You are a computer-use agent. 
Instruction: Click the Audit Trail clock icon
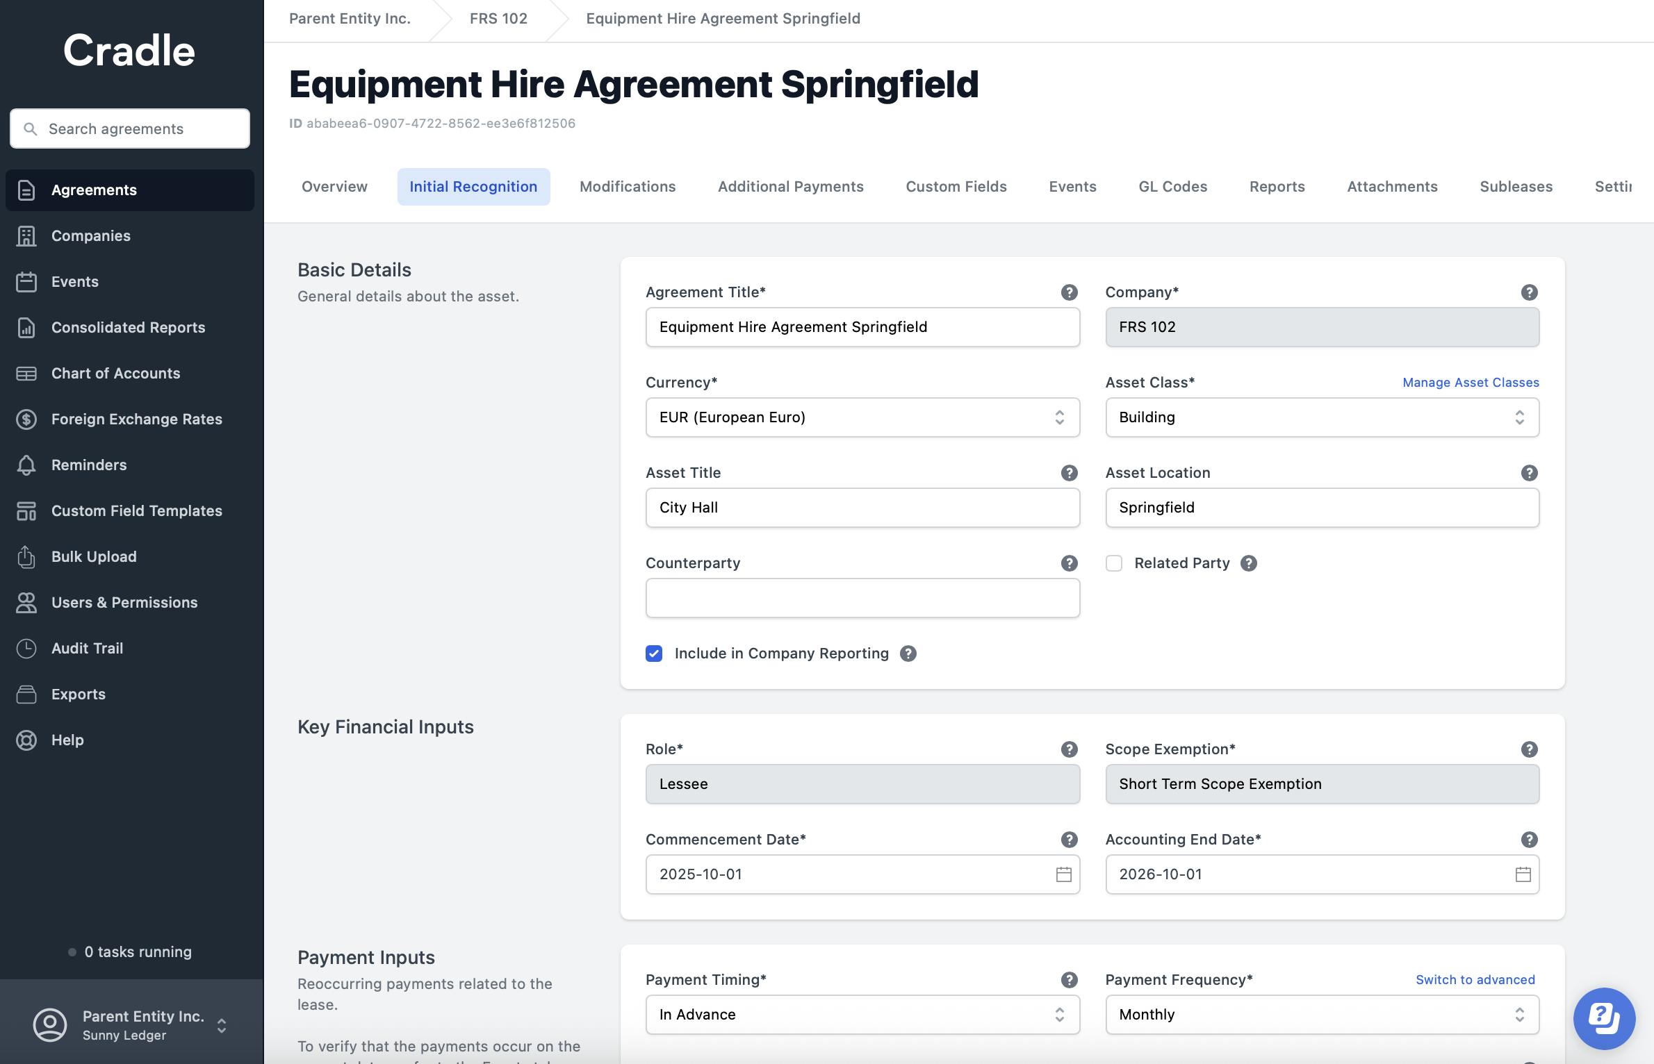[26, 648]
